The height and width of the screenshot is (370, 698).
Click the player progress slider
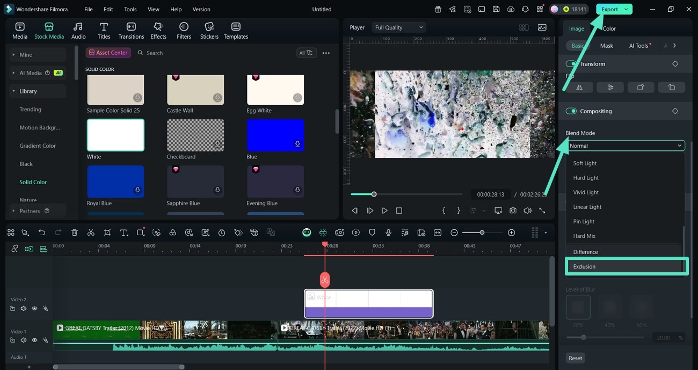point(406,194)
